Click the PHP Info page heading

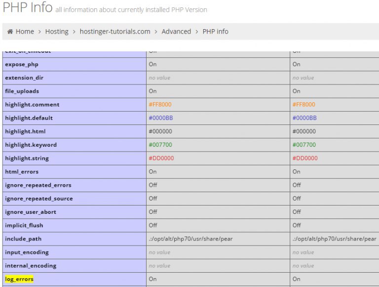pyautogui.click(x=28, y=7)
